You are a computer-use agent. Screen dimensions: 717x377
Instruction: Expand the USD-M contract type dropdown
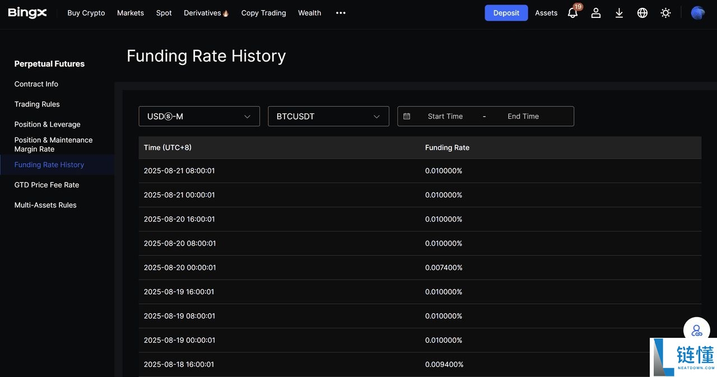pos(199,116)
